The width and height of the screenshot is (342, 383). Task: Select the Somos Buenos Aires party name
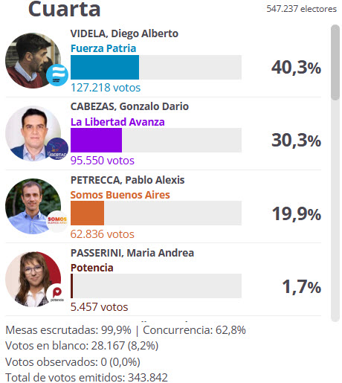[120, 195]
